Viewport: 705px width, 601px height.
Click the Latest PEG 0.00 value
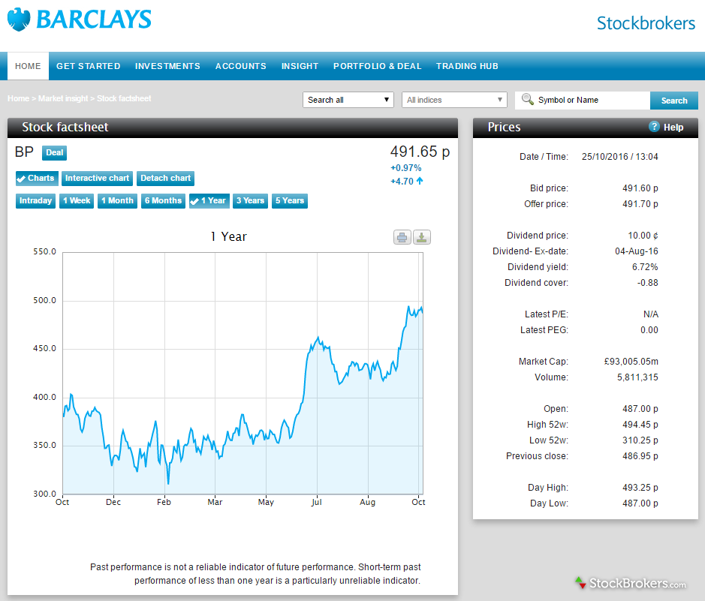[649, 329]
